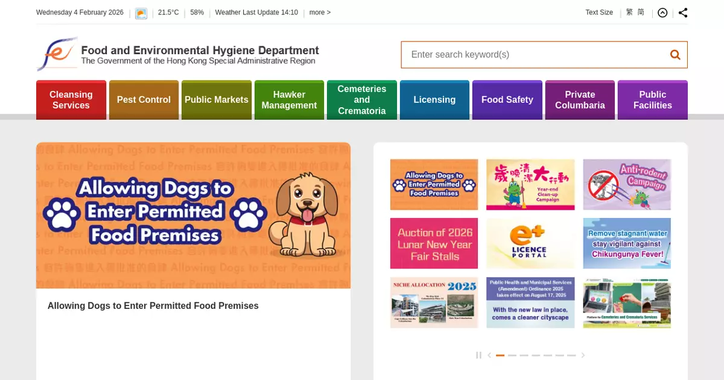This screenshot has width=724, height=380.
Task: Click the circular up-arrow icon beside language options
Action: (x=662, y=13)
